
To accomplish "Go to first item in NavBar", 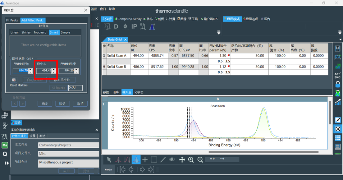I will click(x=122, y=170).
